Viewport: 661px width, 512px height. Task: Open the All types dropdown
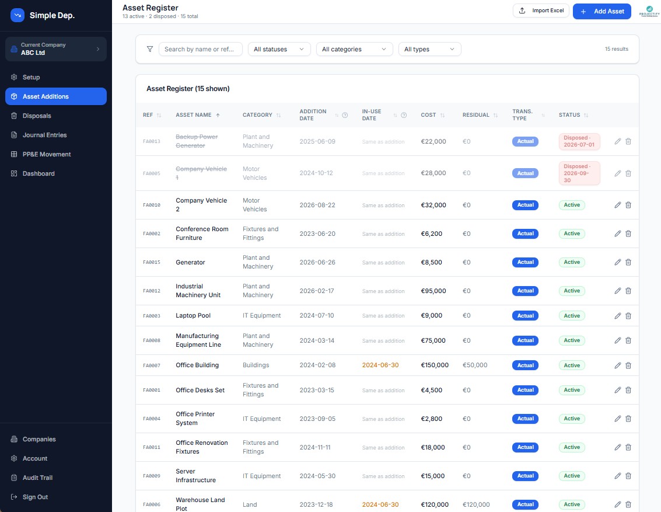(429, 49)
